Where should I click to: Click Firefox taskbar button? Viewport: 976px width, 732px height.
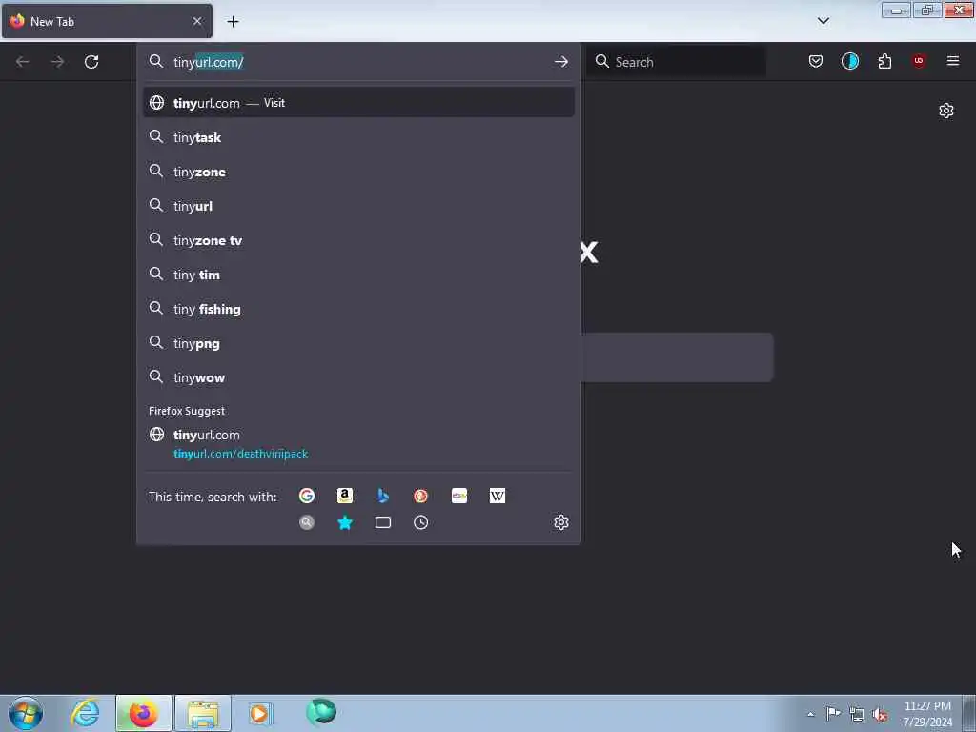click(x=144, y=713)
